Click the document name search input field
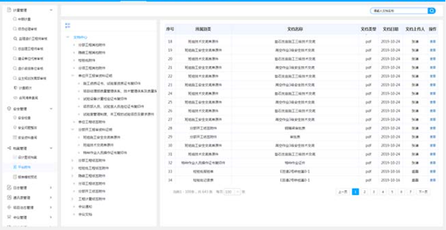The height and width of the screenshot is (230, 446). click(399, 11)
